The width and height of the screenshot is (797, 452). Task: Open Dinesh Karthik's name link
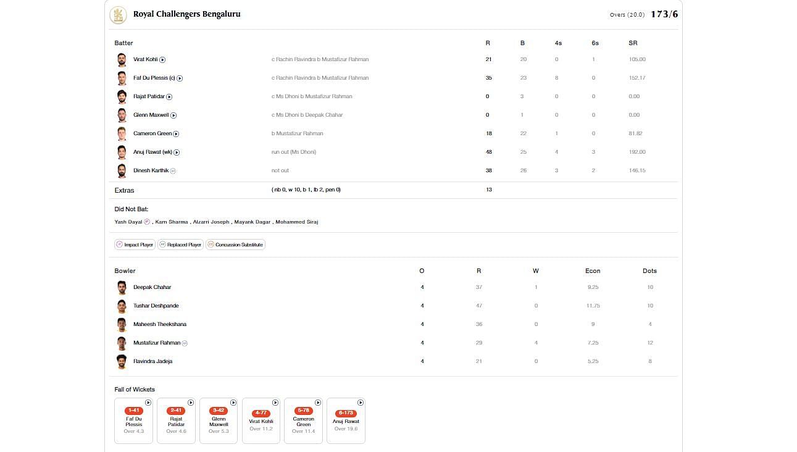[x=151, y=171]
